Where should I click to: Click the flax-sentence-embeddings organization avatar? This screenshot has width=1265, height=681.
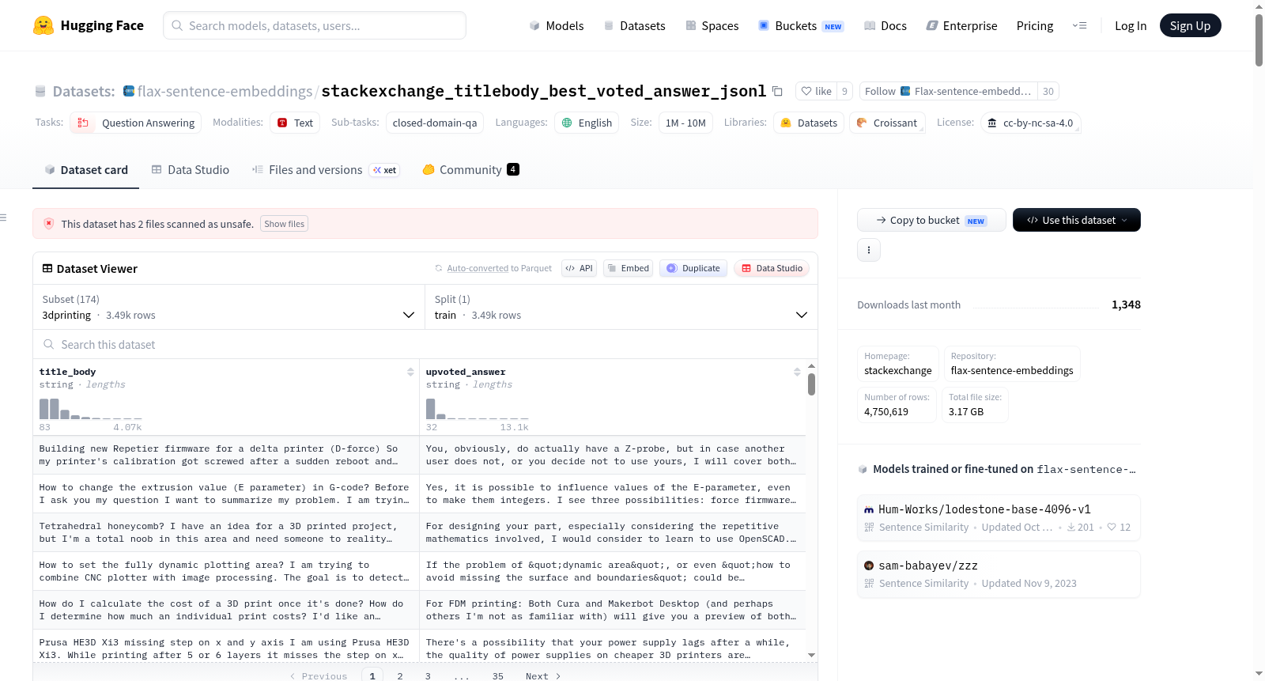click(x=129, y=91)
